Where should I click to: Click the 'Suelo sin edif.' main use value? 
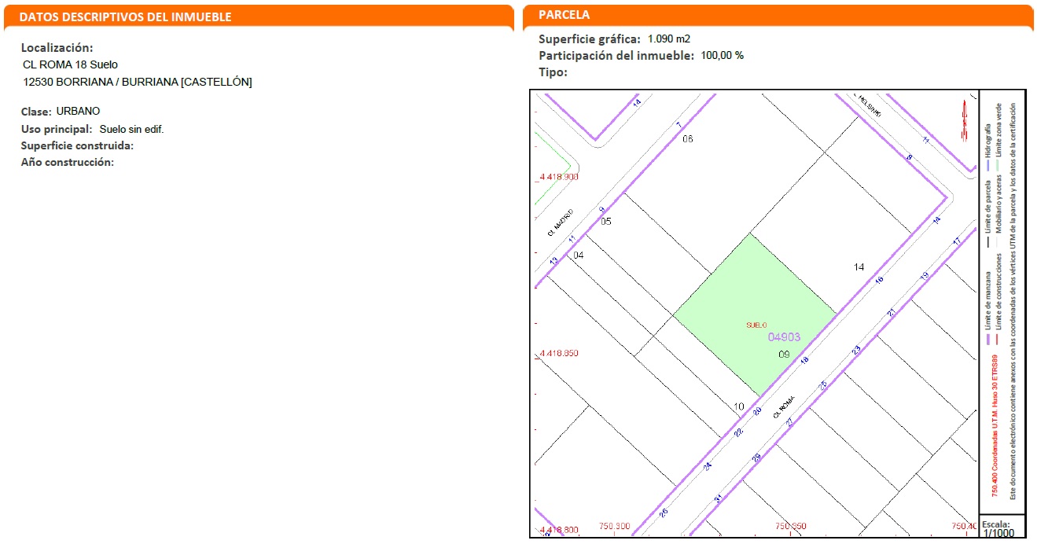(131, 129)
